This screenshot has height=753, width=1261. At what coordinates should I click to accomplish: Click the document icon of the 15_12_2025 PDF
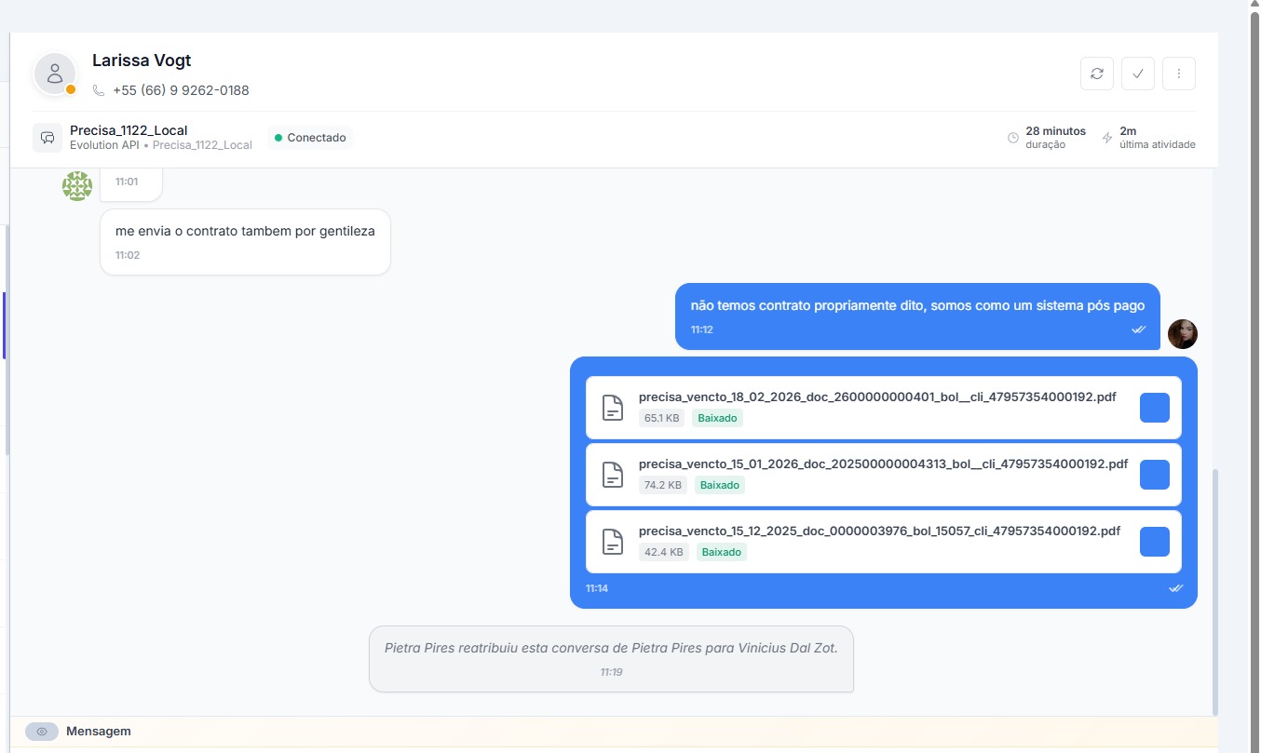[612, 542]
